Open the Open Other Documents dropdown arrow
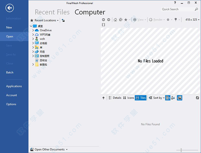201x153 pixels. pyautogui.click(x=67, y=150)
